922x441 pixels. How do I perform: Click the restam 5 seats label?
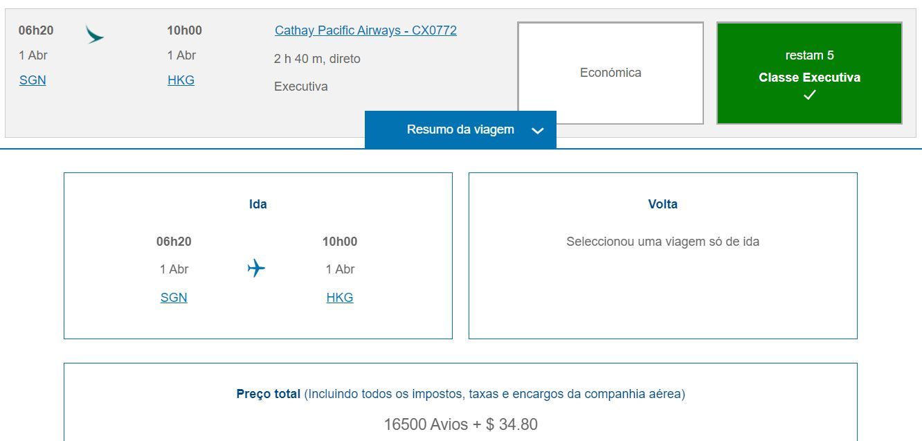[x=809, y=55]
